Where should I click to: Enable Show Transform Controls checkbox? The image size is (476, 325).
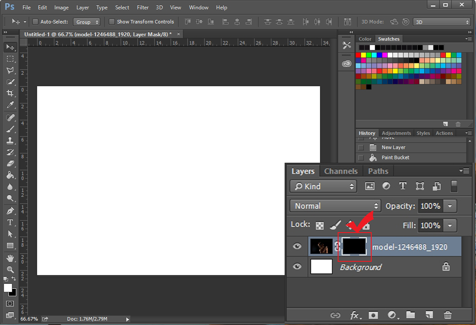pyautogui.click(x=112, y=22)
